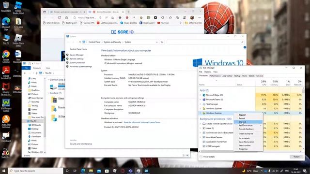Expand the Microsoft Edge process group

pyautogui.click(x=200, y=95)
